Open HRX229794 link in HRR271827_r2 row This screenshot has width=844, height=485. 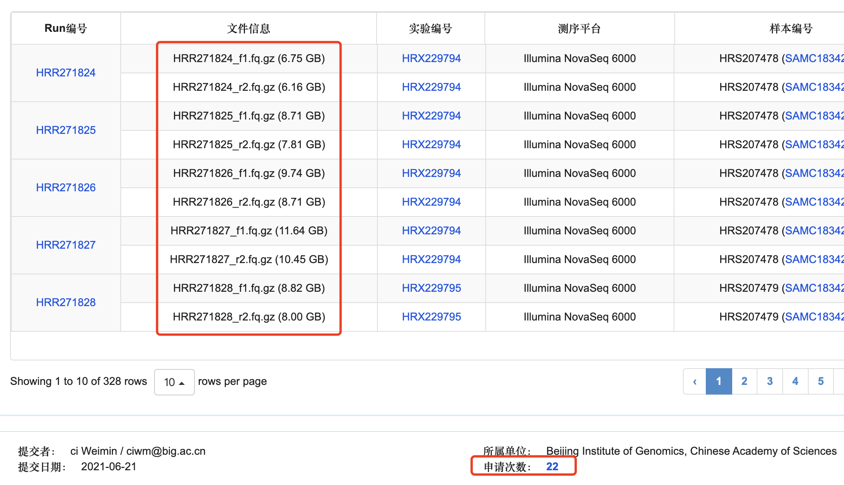click(x=431, y=259)
